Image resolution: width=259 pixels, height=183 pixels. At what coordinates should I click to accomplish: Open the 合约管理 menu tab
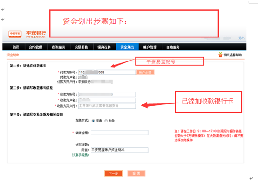point(36,47)
